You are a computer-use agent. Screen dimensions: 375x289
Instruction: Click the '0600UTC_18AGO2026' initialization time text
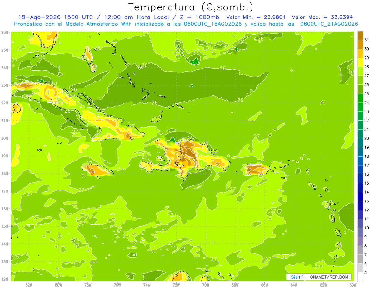click(x=213, y=24)
